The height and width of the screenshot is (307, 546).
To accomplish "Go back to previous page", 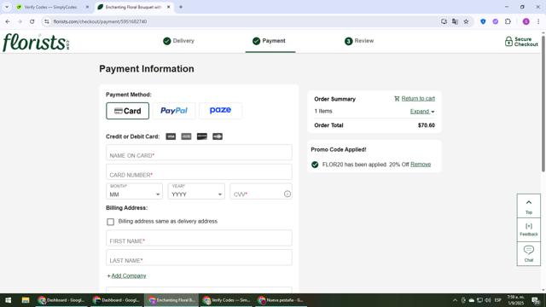I will click(x=8, y=21).
